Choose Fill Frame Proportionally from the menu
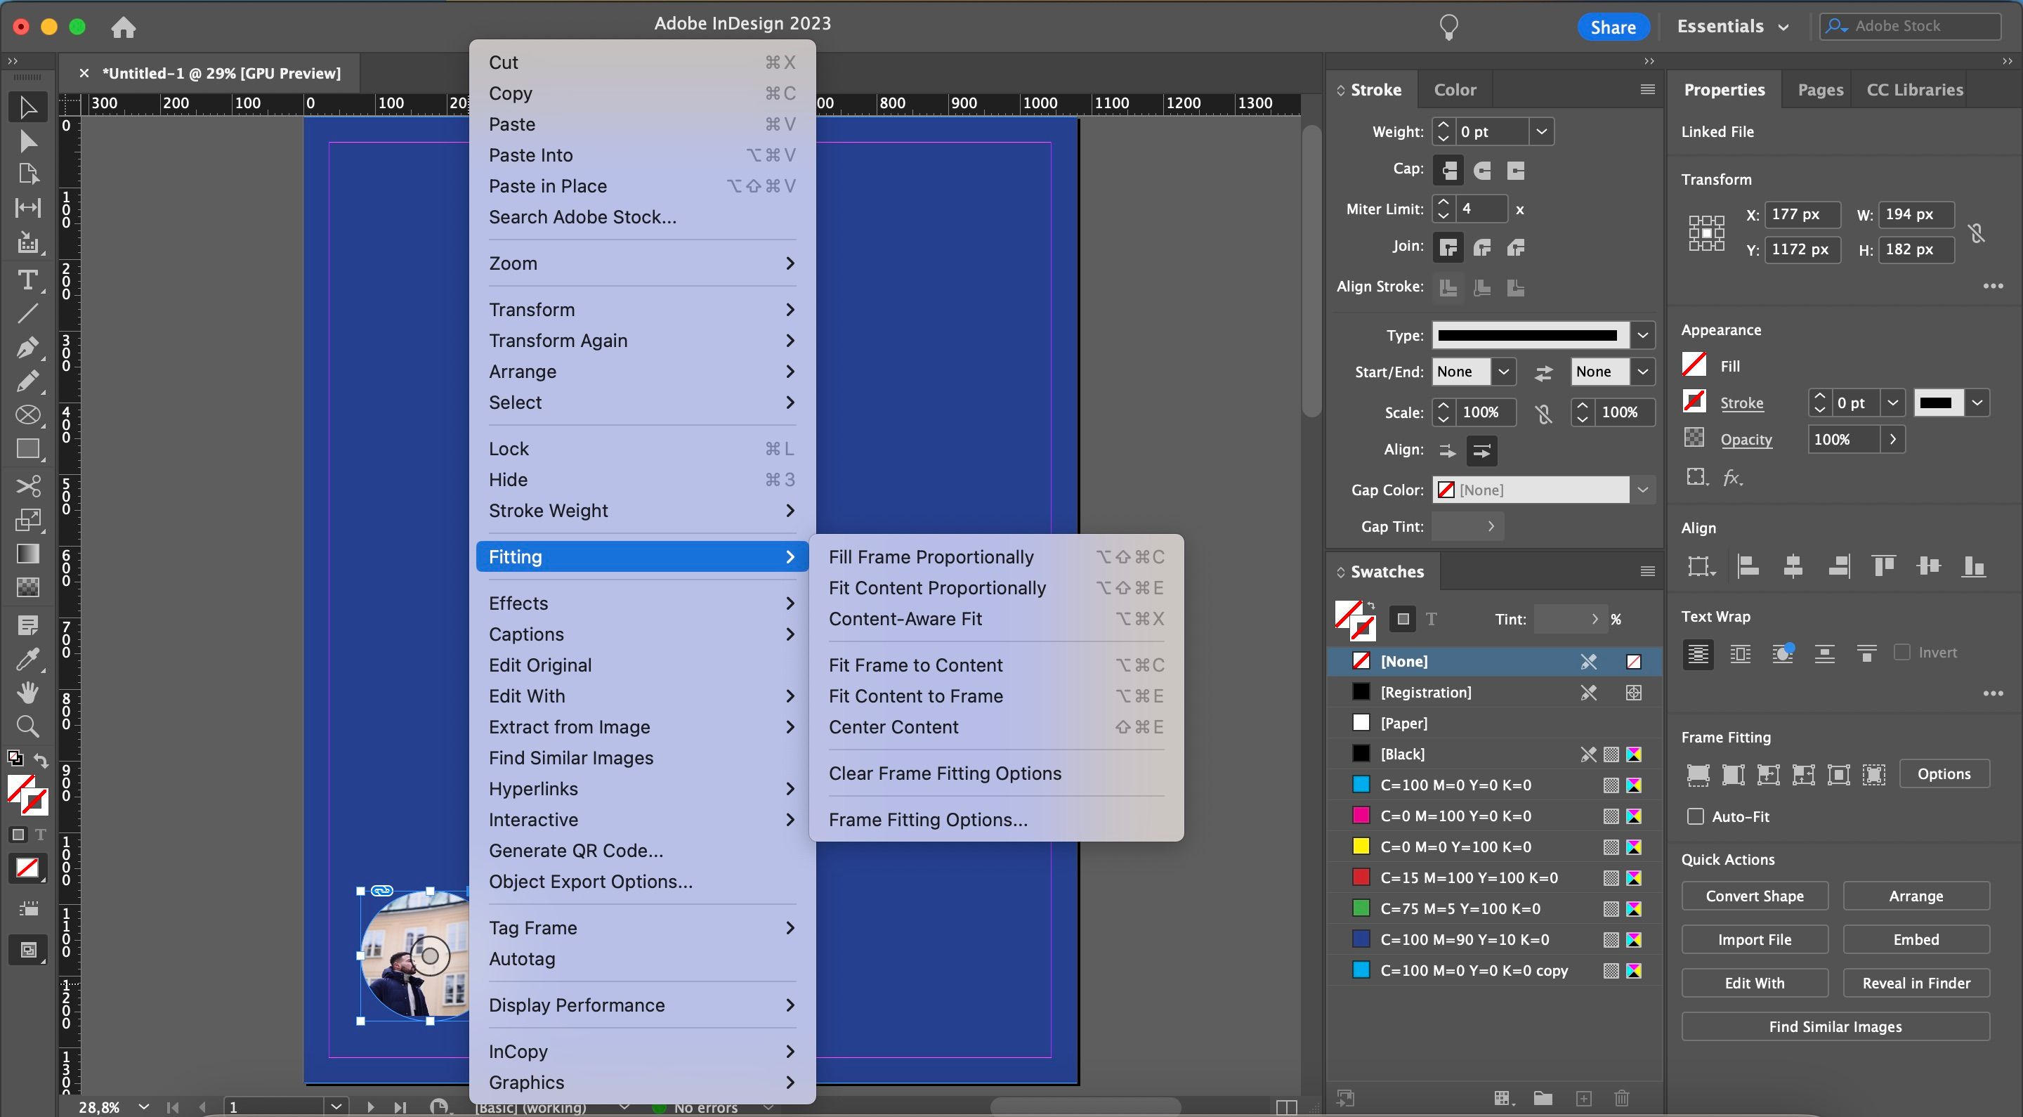Viewport: 2023px width, 1117px height. pos(931,557)
